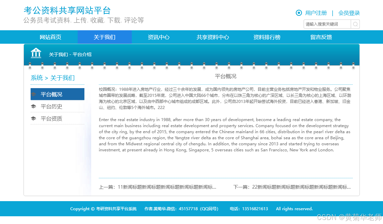Screen dimensions: 383x224
Task: Open next article 下一篇 22新闻标题 link
Action: tap(292, 187)
